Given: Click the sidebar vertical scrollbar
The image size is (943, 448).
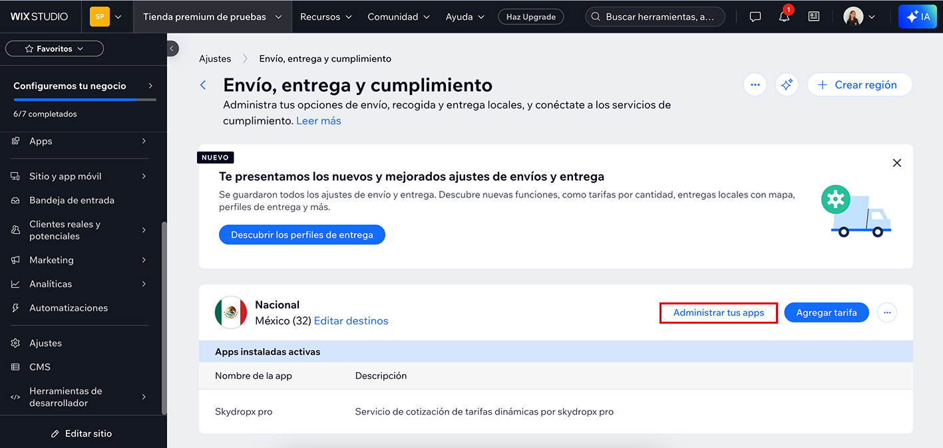Looking at the screenshot, I should [164, 318].
